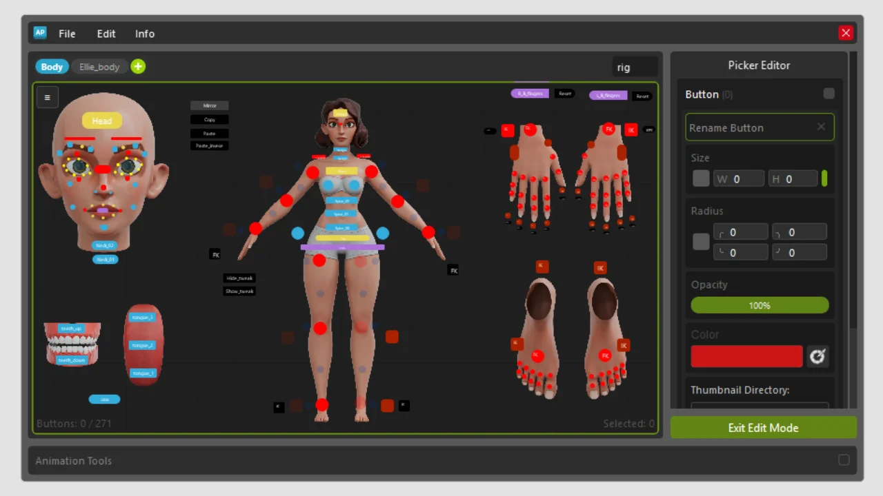Add a new picker tab with the green plus
This screenshot has height=496, width=883.
coord(137,66)
